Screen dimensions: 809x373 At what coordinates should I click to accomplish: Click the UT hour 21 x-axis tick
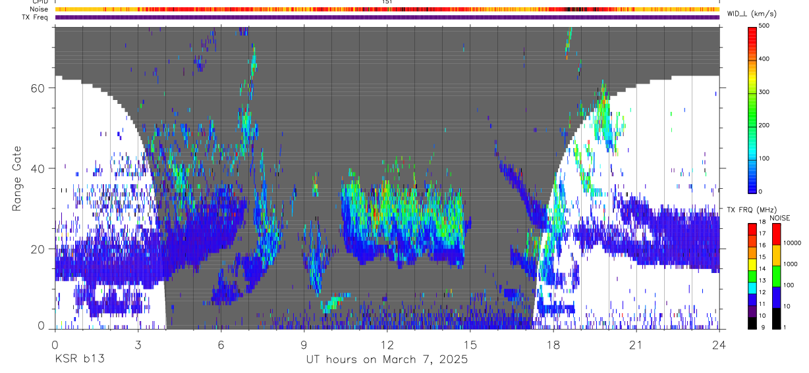(x=636, y=343)
